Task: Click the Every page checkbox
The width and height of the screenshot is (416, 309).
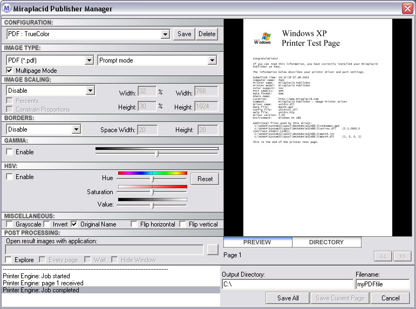Action: point(42,260)
